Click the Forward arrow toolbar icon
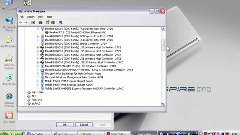The height and width of the screenshot is (135, 240). point(26,22)
